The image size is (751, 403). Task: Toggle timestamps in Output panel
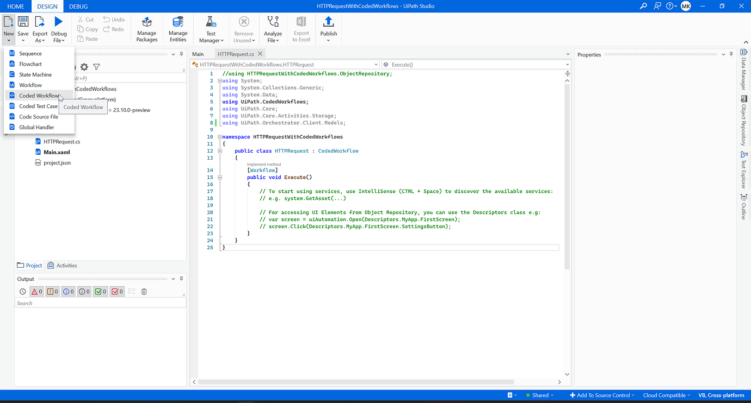tap(22, 291)
